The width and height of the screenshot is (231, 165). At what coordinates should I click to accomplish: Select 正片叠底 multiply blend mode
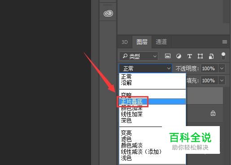(x=153, y=102)
